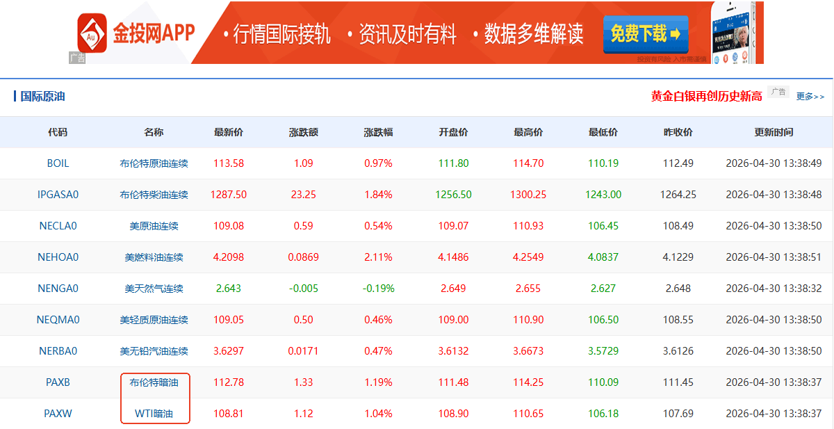Open the IPGASA0 code link

tap(58, 195)
